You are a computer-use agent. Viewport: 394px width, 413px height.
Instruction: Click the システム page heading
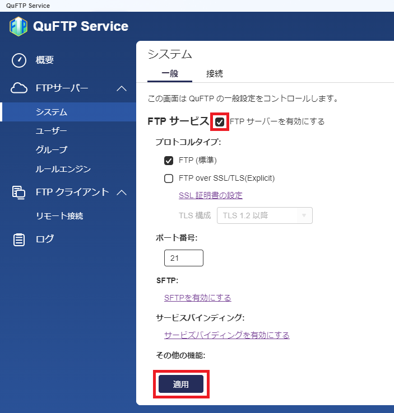pyautogui.click(x=170, y=54)
